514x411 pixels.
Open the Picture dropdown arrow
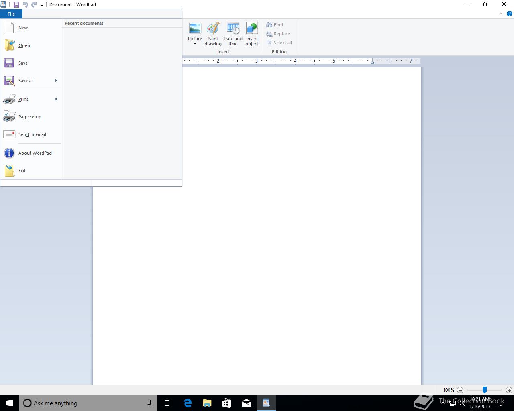(x=195, y=44)
